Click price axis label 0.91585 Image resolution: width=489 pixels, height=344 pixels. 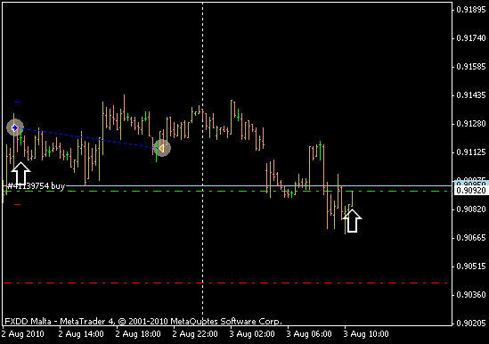pyautogui.click(x=471, y=67)
